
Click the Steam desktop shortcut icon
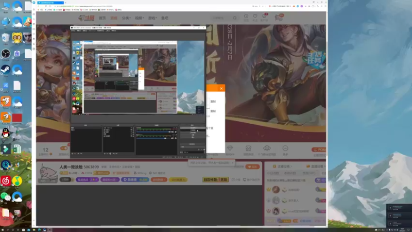(x=6, y=70)
